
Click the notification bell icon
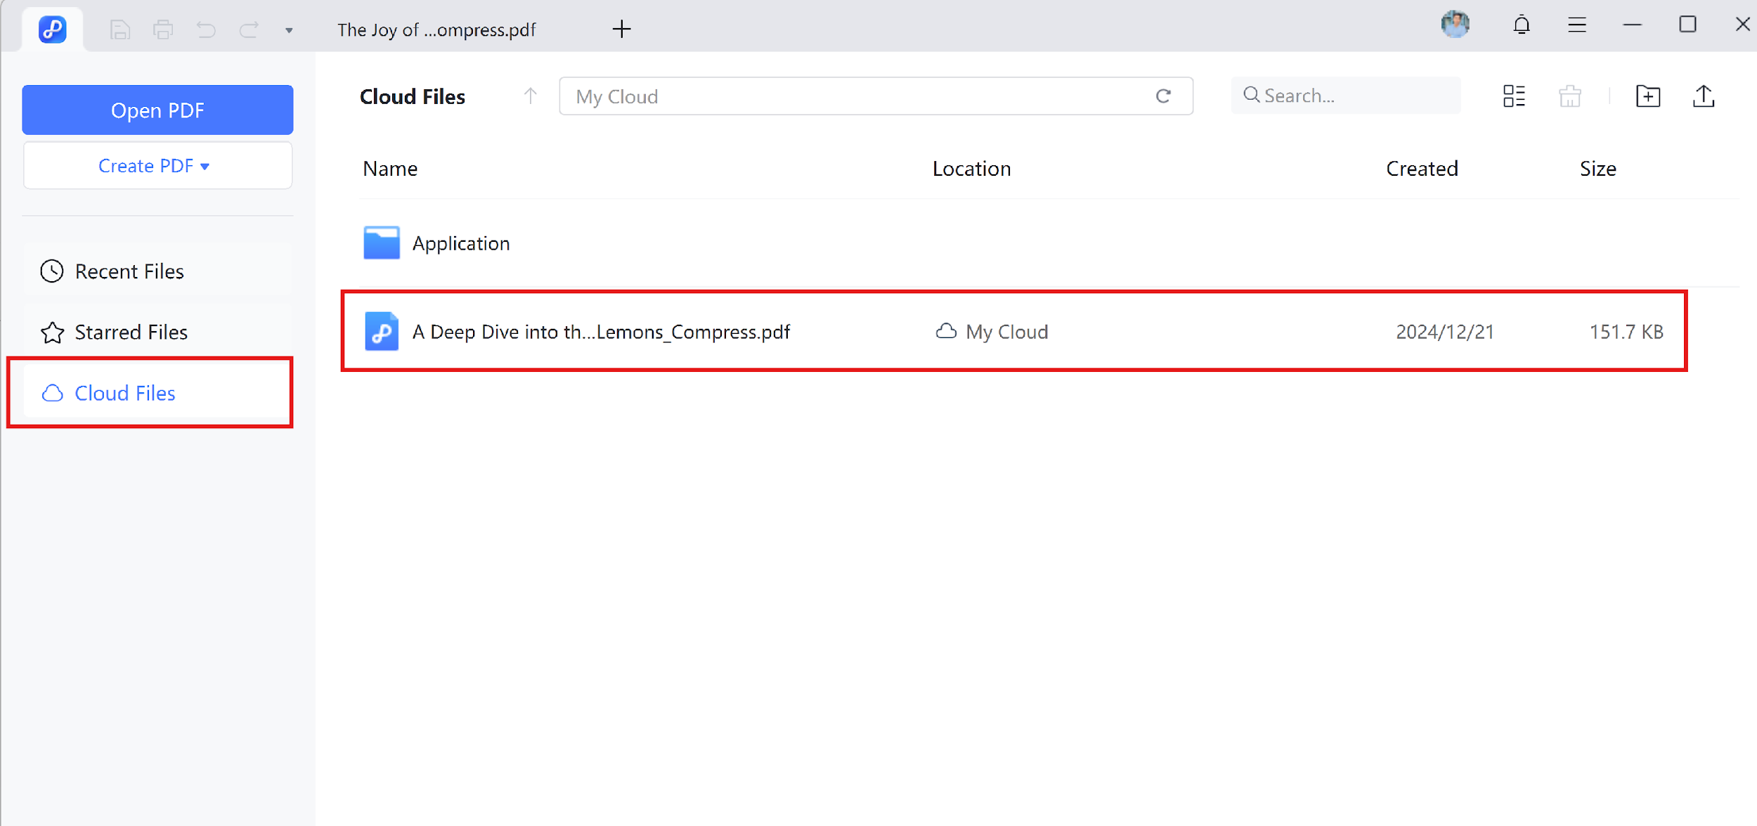[1522, 25]
